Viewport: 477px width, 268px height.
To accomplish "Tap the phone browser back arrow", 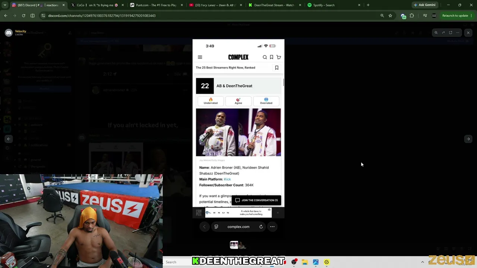I will pyautogui.click(x=204, y=227).
